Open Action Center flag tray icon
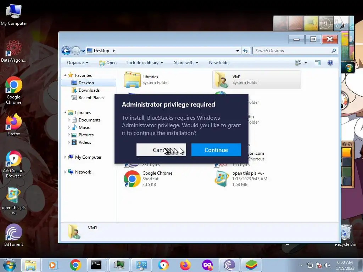This screenshot has height=272, width=363. click(x=319, y=265)
